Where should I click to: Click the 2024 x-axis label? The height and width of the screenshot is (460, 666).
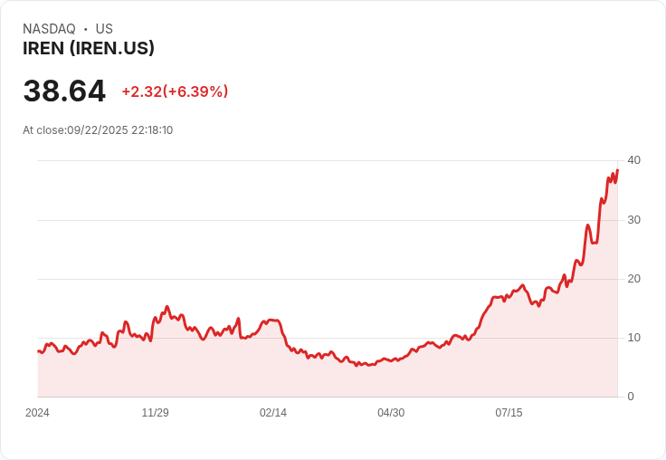coord(37,413)
